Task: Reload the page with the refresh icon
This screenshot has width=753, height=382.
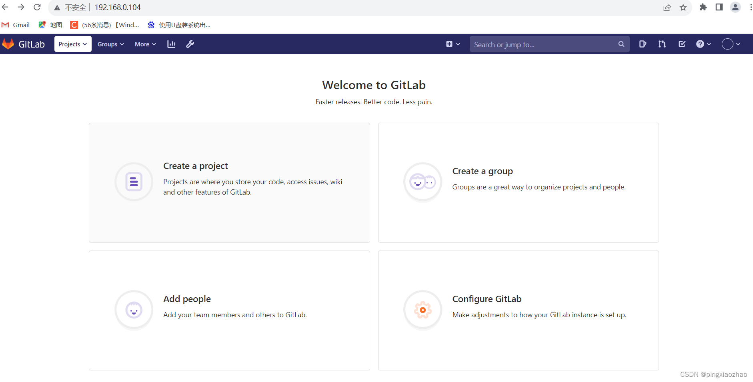Action: pos(37,7)
